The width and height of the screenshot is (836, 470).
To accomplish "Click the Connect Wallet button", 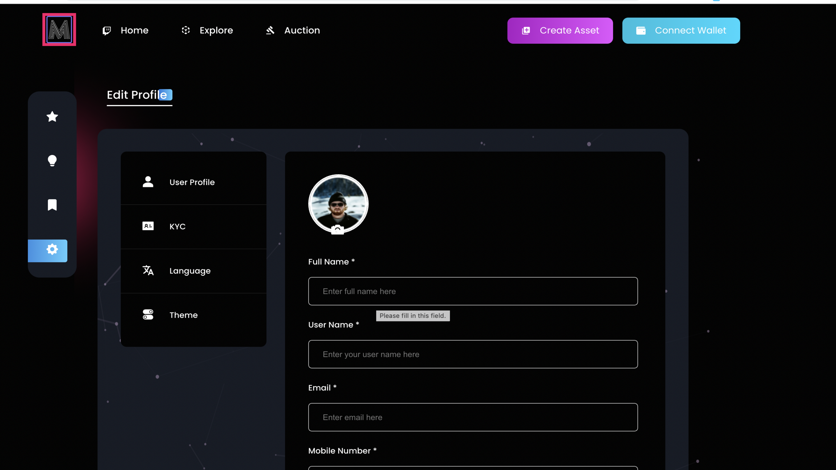I will [x=681, y=31].
